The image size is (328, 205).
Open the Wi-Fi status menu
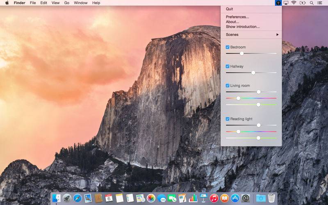coord(294,3)
